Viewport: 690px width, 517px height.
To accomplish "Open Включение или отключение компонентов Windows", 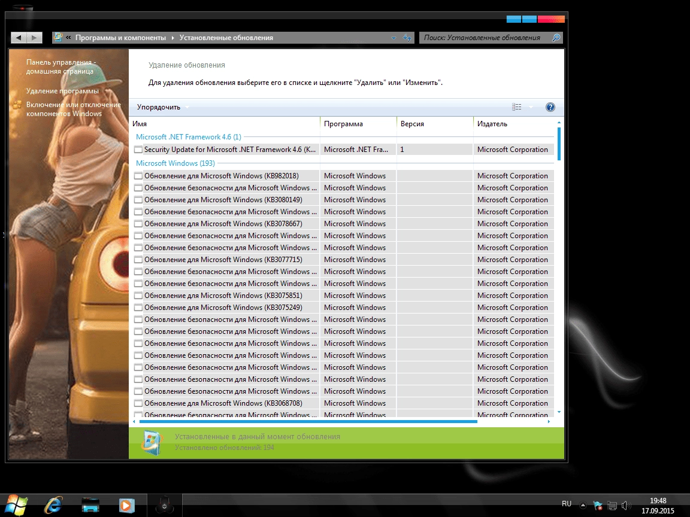I will pos(74,109).
